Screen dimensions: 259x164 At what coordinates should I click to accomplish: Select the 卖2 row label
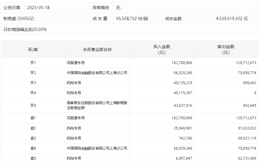click(x=33, y=128)
